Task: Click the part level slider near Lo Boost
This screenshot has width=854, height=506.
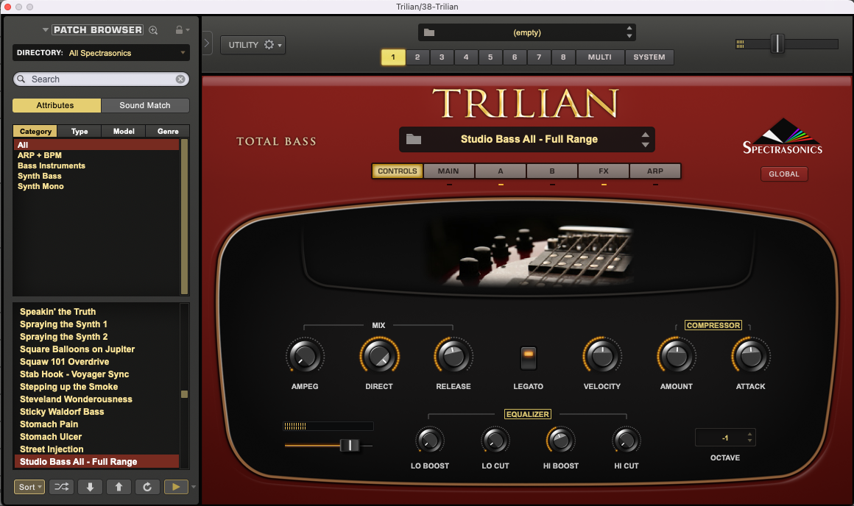Action: (x=349, y=446)
